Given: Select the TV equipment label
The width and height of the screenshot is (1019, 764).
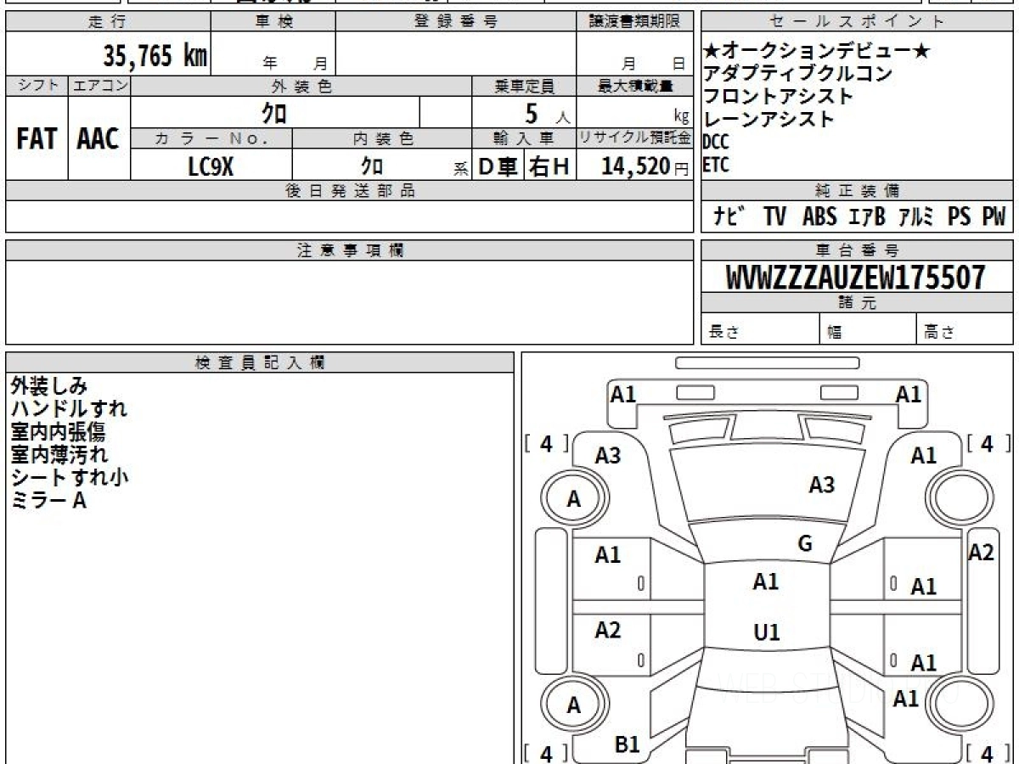Looking at the screenshot, I should 774,216.
